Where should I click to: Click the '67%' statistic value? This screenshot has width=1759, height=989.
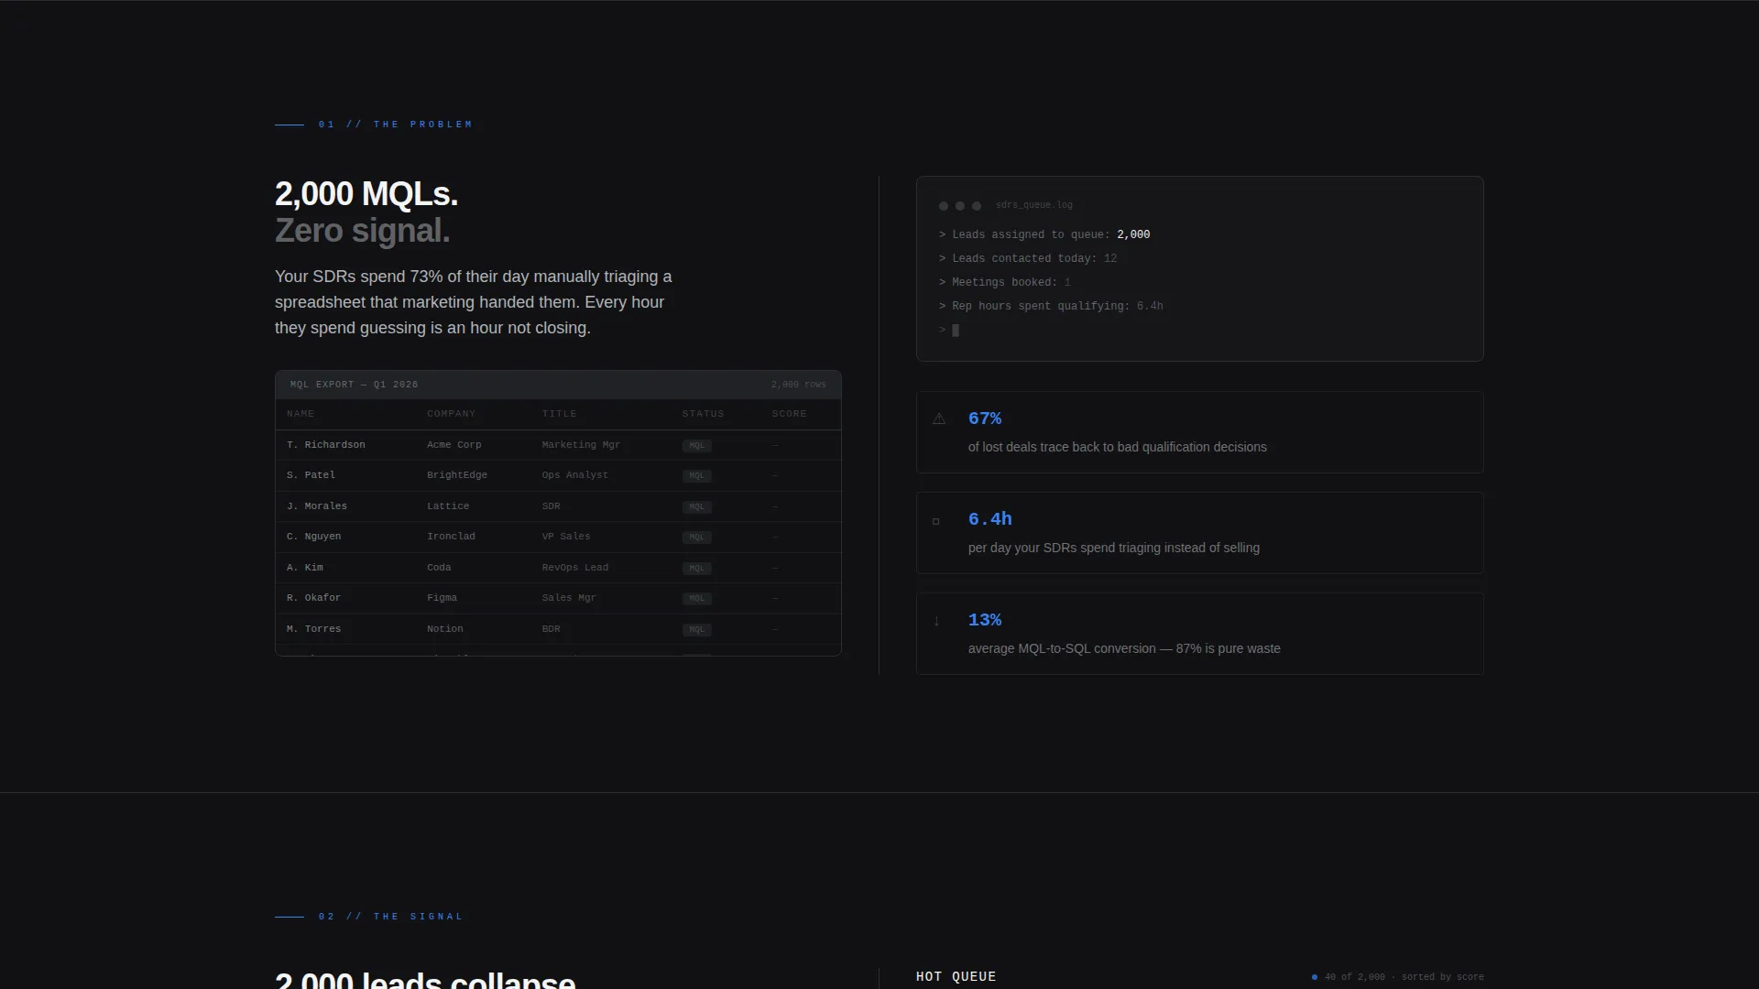coord(985,418)
